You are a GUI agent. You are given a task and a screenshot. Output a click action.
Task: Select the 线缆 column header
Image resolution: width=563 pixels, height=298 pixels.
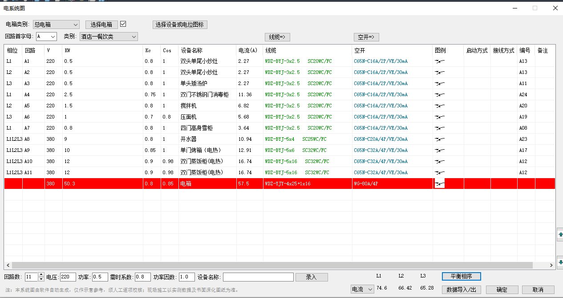[308, 50]
